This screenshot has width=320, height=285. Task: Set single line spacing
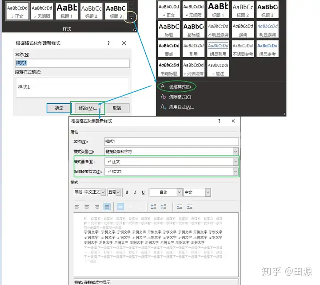click(x=120, y=207)
